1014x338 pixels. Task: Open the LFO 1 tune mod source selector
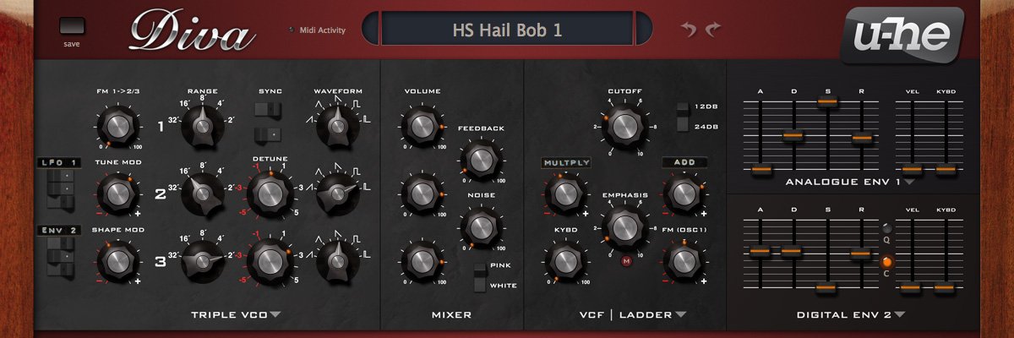[57, 162]
